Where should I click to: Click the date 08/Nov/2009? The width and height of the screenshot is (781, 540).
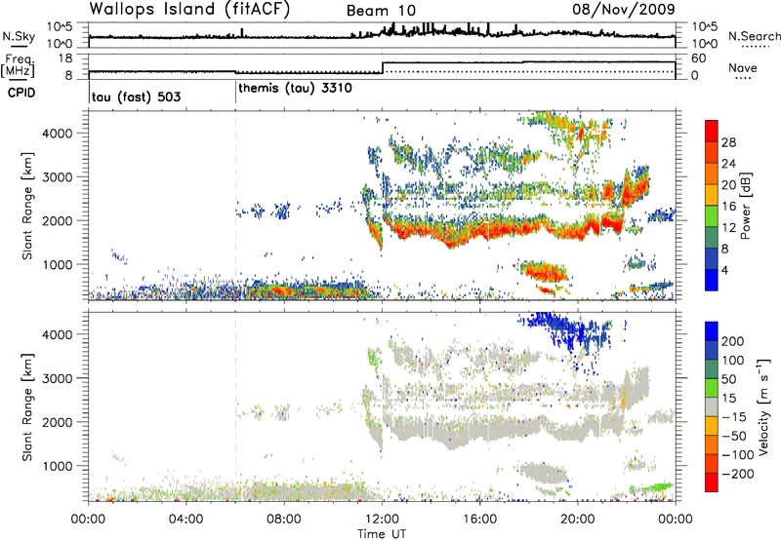click(x=624, y=9)
